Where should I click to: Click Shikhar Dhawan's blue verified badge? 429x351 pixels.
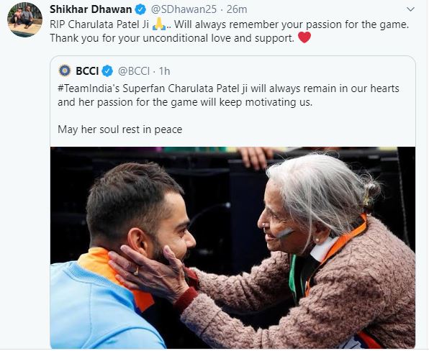pos(140,10)
